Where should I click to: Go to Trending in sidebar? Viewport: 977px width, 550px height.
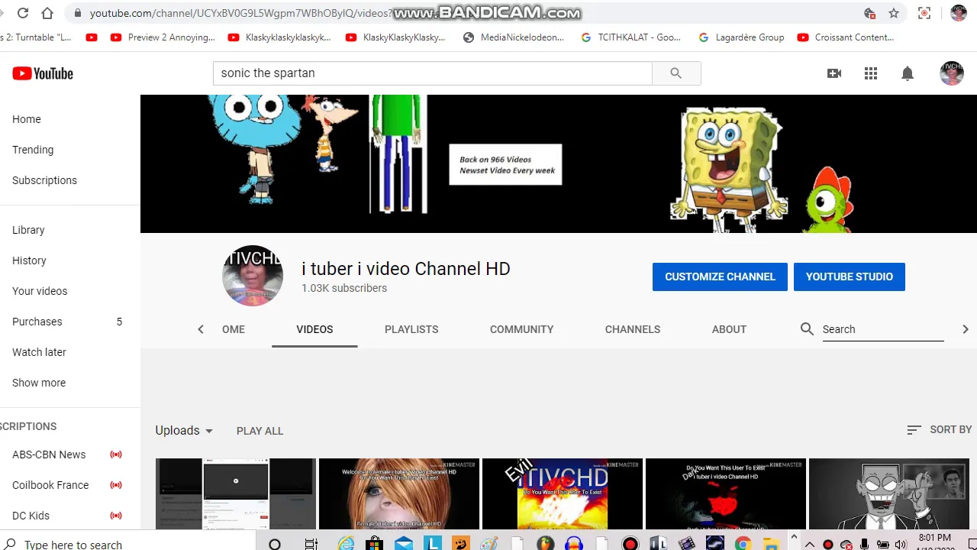[33, 150]
